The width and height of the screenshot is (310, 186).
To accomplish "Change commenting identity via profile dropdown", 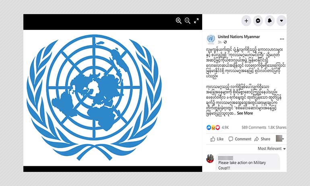I will coord(280,138).
